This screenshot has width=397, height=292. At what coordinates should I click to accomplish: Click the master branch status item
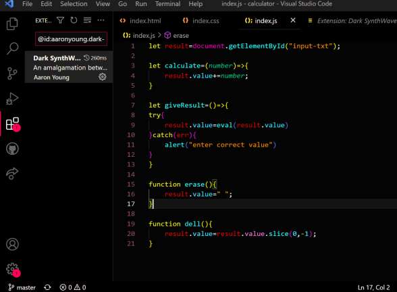point(22,287)
